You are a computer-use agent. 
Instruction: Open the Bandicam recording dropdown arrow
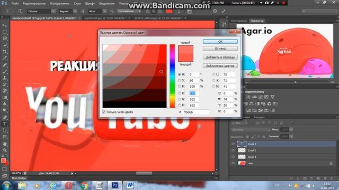(x=261, y=3)
